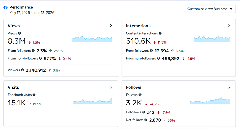The image size is (240, 129).
Task: Click info icon next to Facebook visits
Action: point(34,95)
